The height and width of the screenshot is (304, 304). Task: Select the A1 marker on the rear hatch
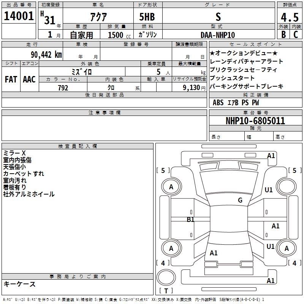click(x=214, y=253)
